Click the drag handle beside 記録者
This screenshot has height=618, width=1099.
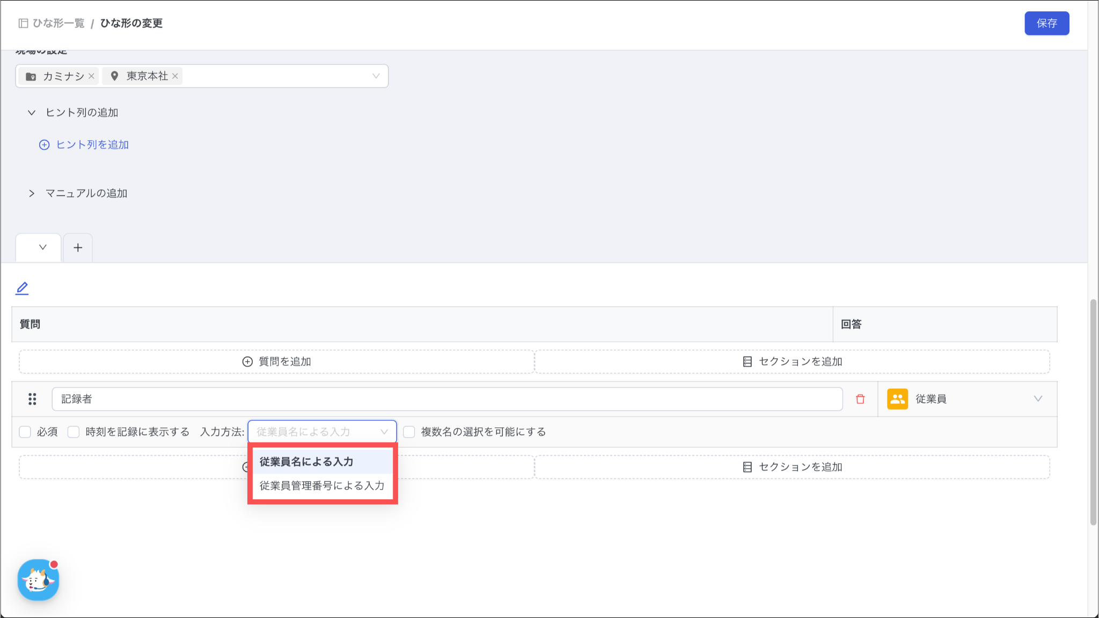(32, 399)
